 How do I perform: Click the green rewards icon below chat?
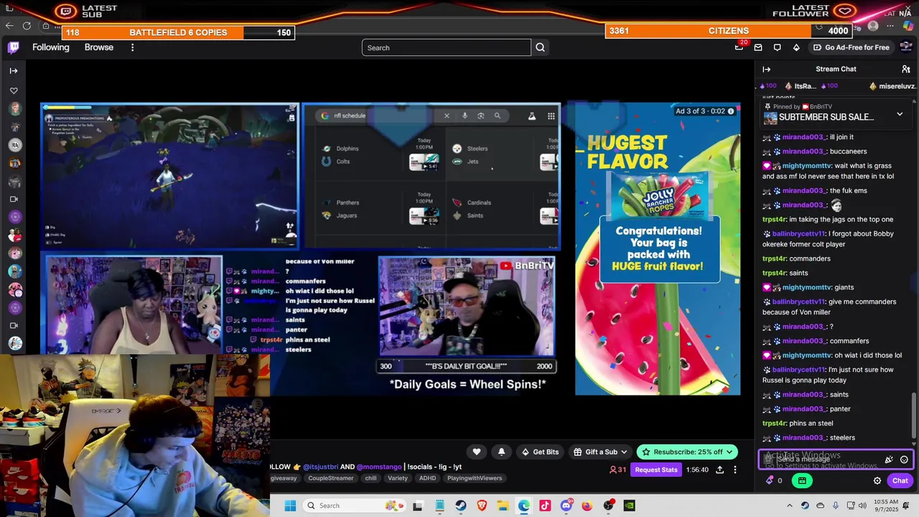point(802,480)
